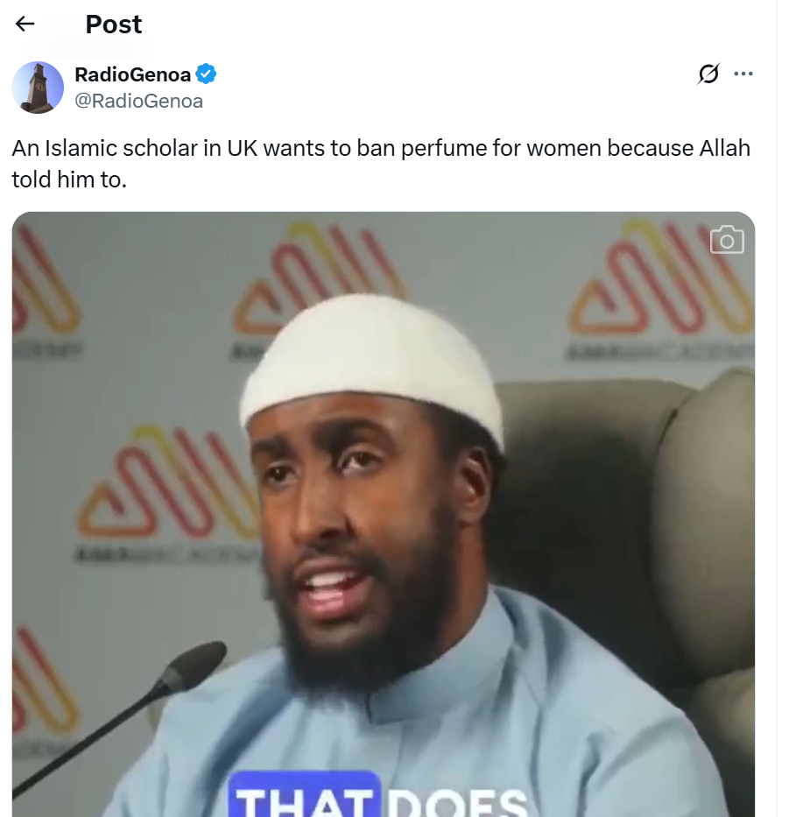Image resolution: width=789 pixels, height=817 pixels.
Task: Click the camera icon on the video
Action: (727, 240)
